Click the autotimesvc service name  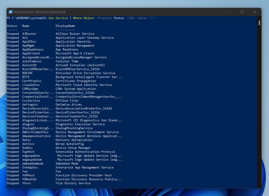tap(32, 61)
